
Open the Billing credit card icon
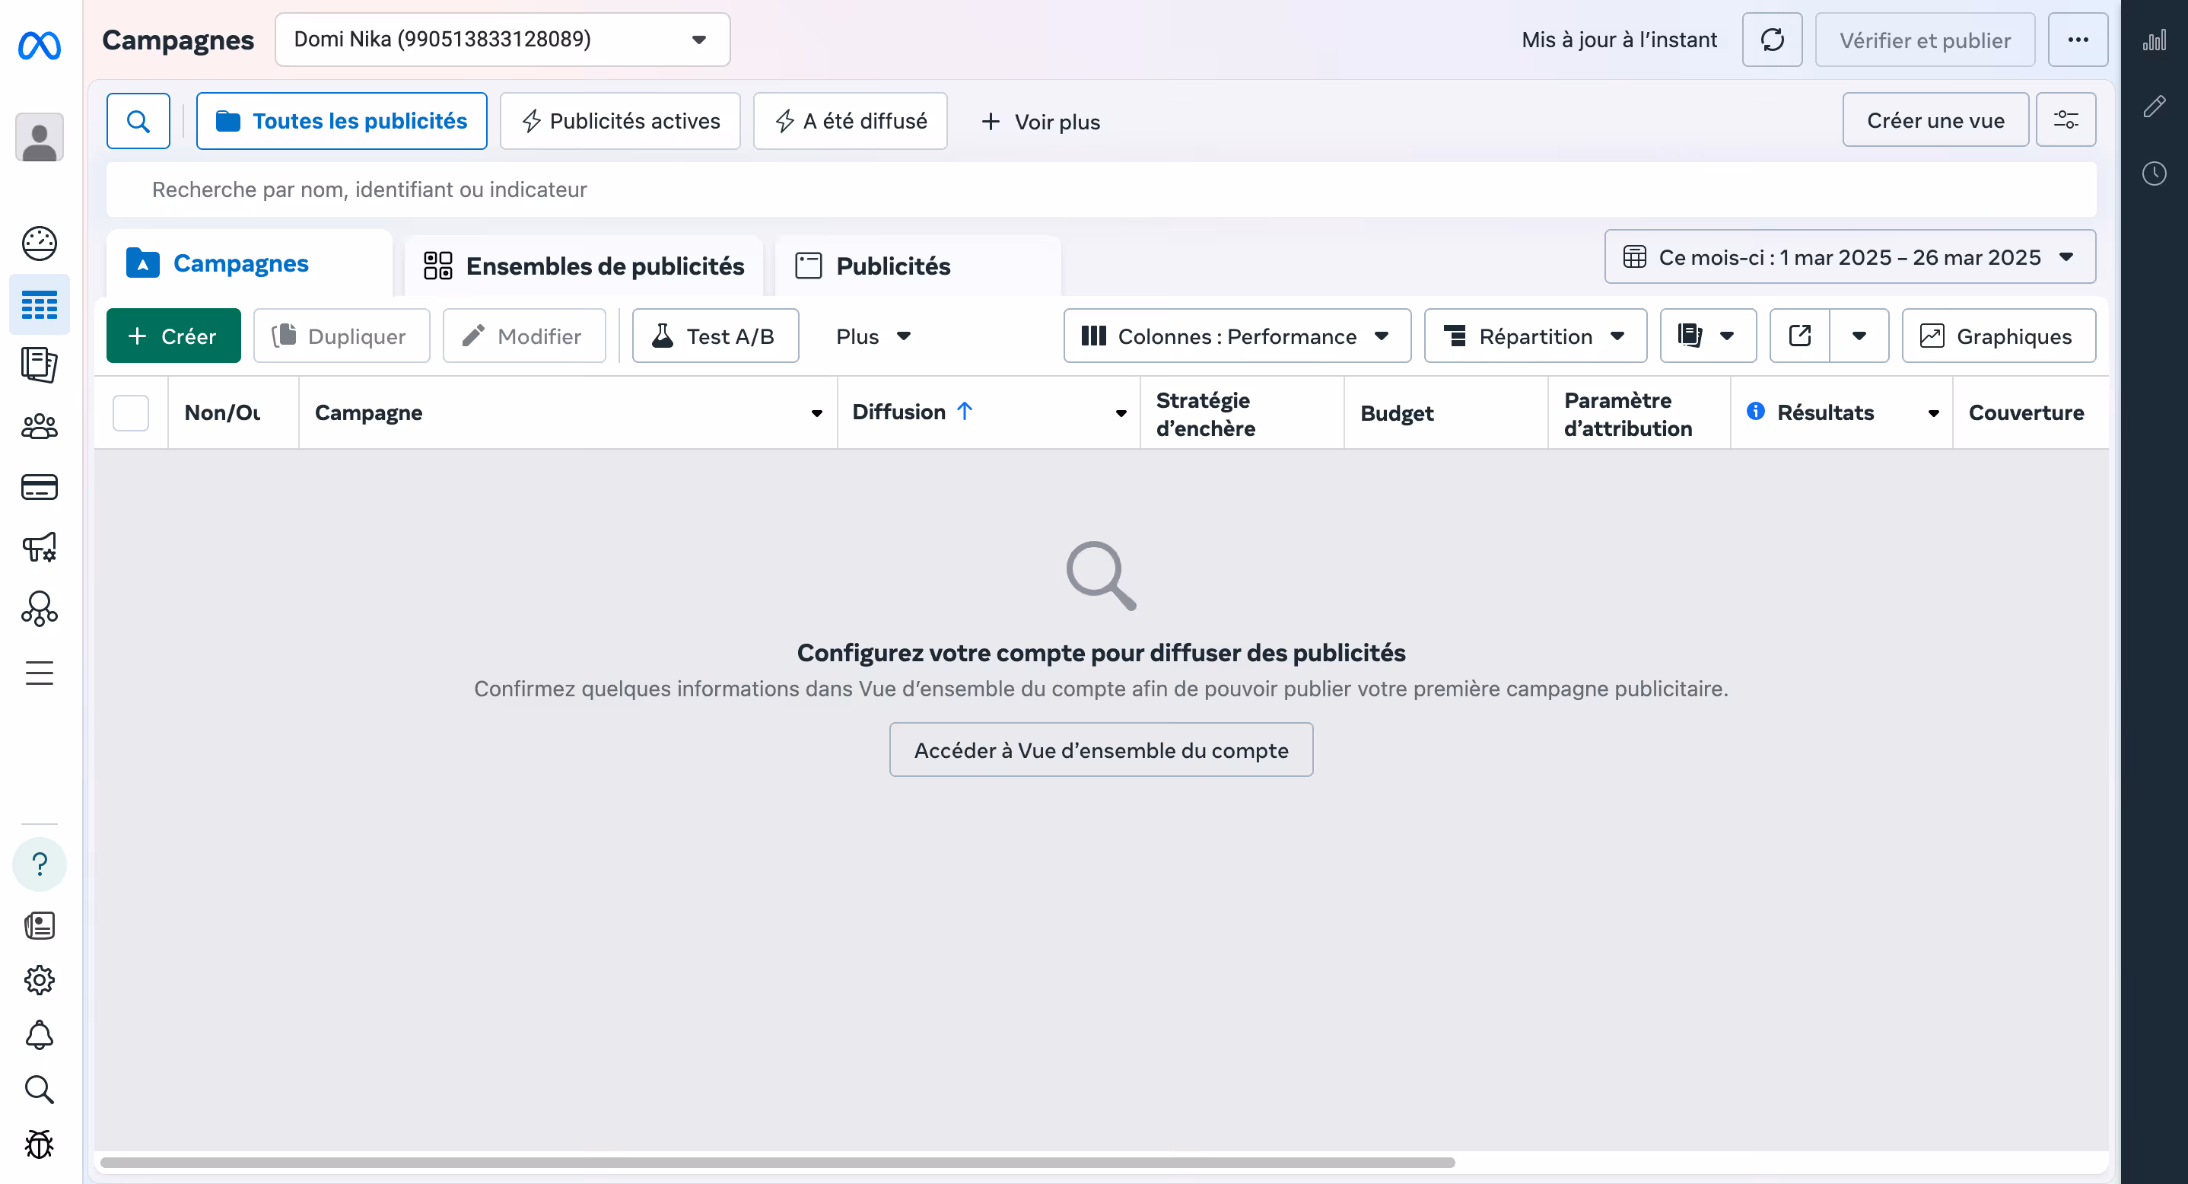[x=39, y=487]
